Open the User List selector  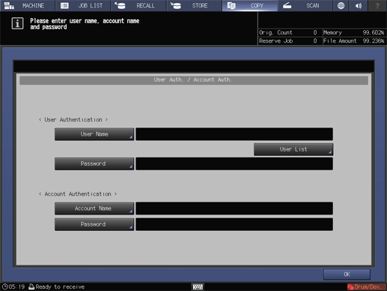point(293,149)
